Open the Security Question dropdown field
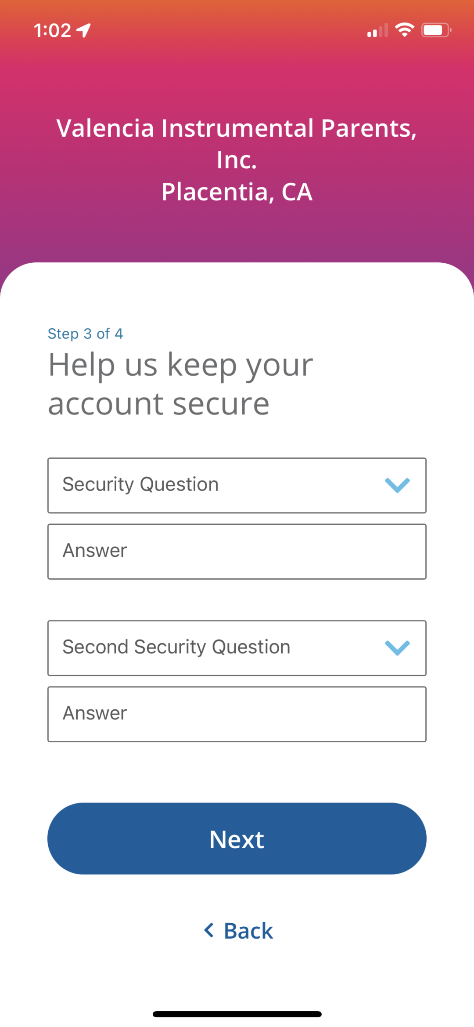The height and width of the screenshot is (1027, 474). point(219,485)
